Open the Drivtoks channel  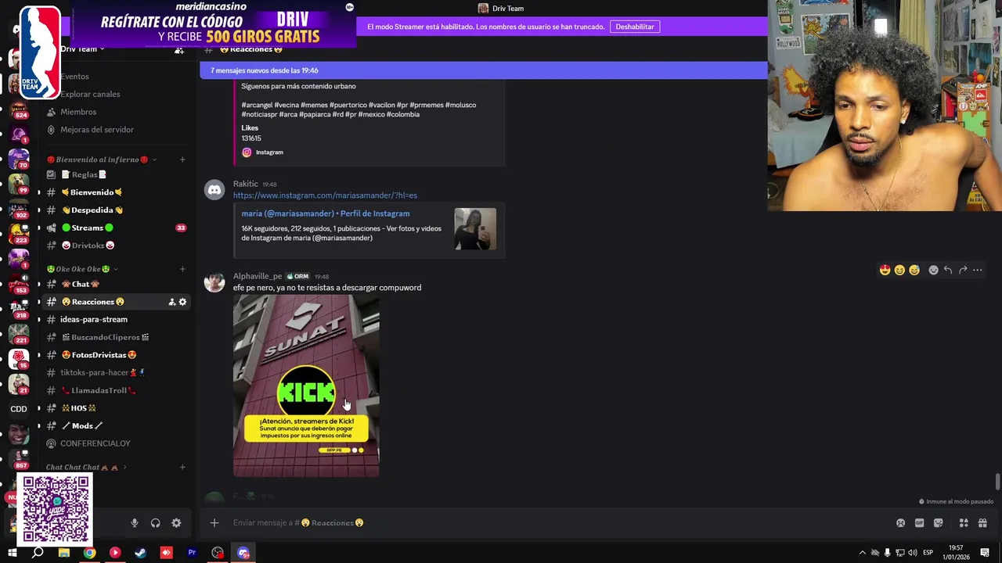(x=117, y=246)
